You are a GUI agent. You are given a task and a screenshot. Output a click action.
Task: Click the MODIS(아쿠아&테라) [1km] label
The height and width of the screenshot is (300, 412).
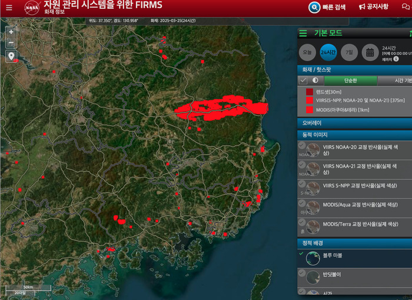click(343, 110)
